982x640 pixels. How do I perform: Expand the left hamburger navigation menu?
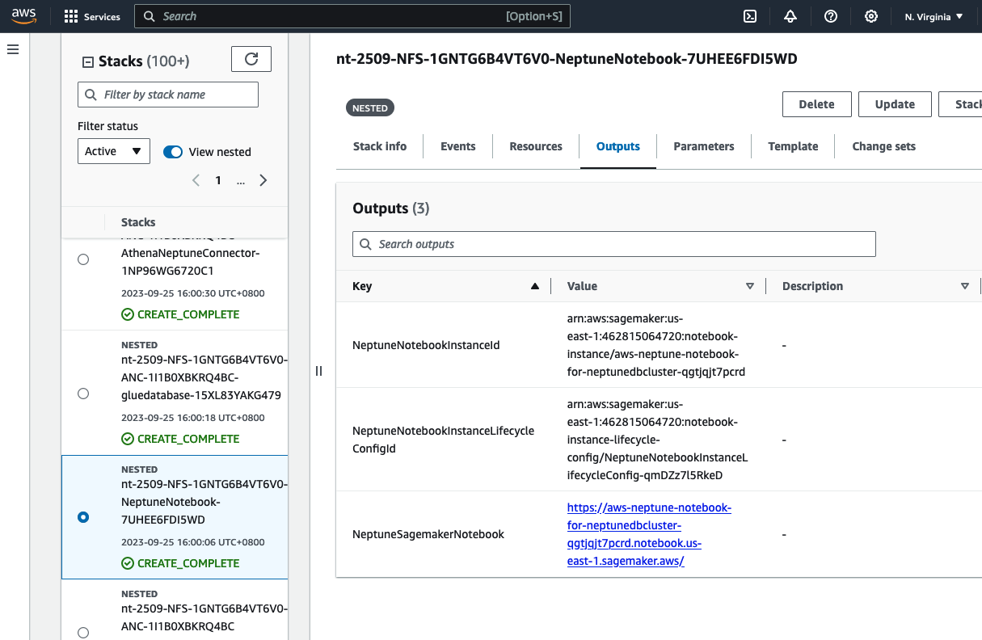coord(13,49)
